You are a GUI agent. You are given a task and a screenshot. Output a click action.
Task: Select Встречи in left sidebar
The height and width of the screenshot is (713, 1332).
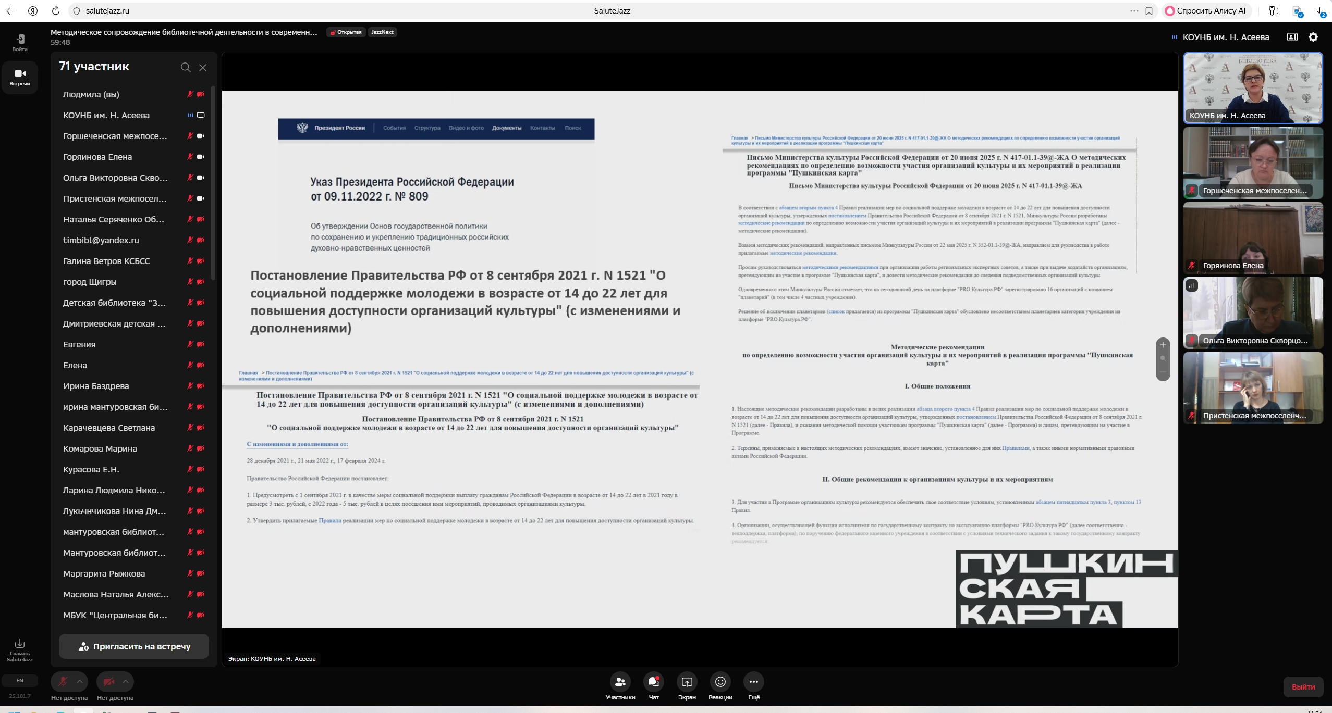[x=20, y=77]
